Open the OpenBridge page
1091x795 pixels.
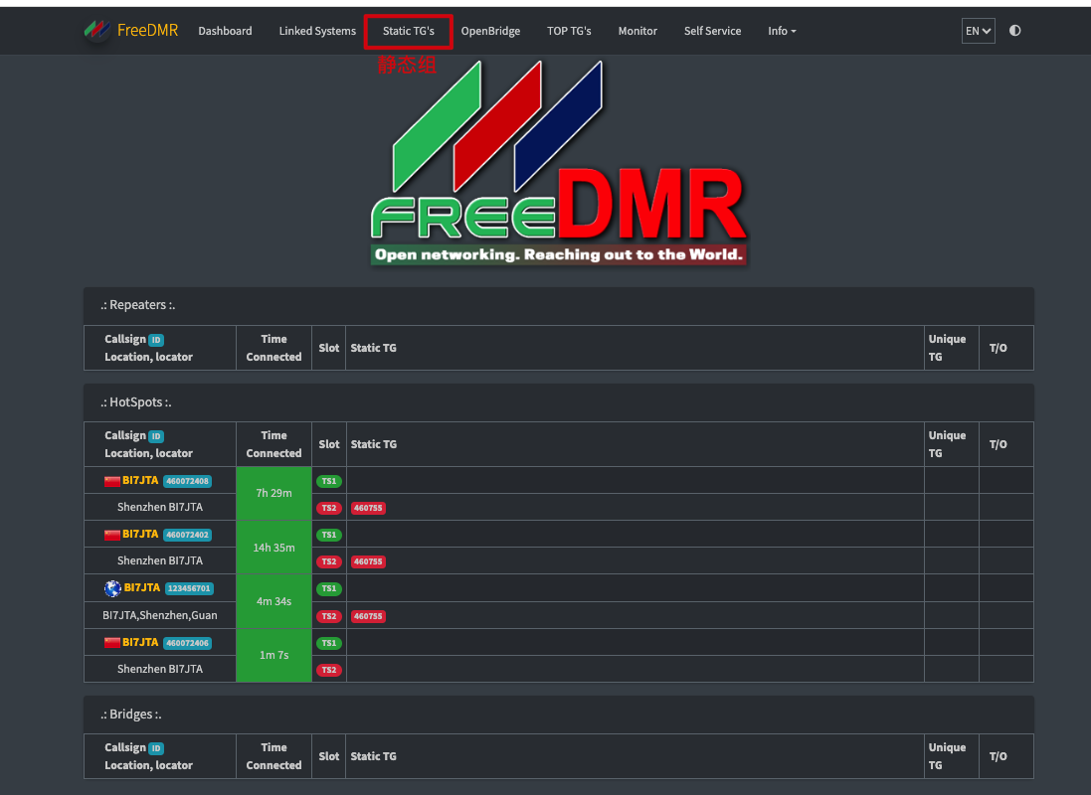(x=490, y=31)
